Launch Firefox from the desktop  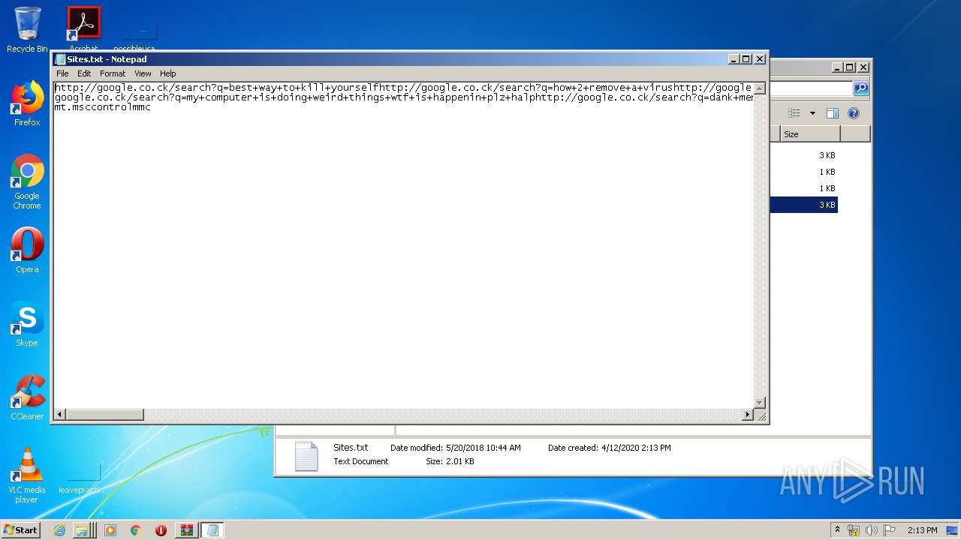27,103
